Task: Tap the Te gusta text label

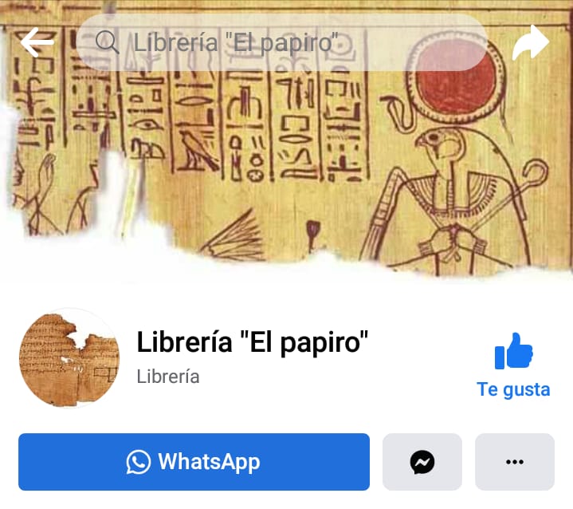Action: [513, 389]
